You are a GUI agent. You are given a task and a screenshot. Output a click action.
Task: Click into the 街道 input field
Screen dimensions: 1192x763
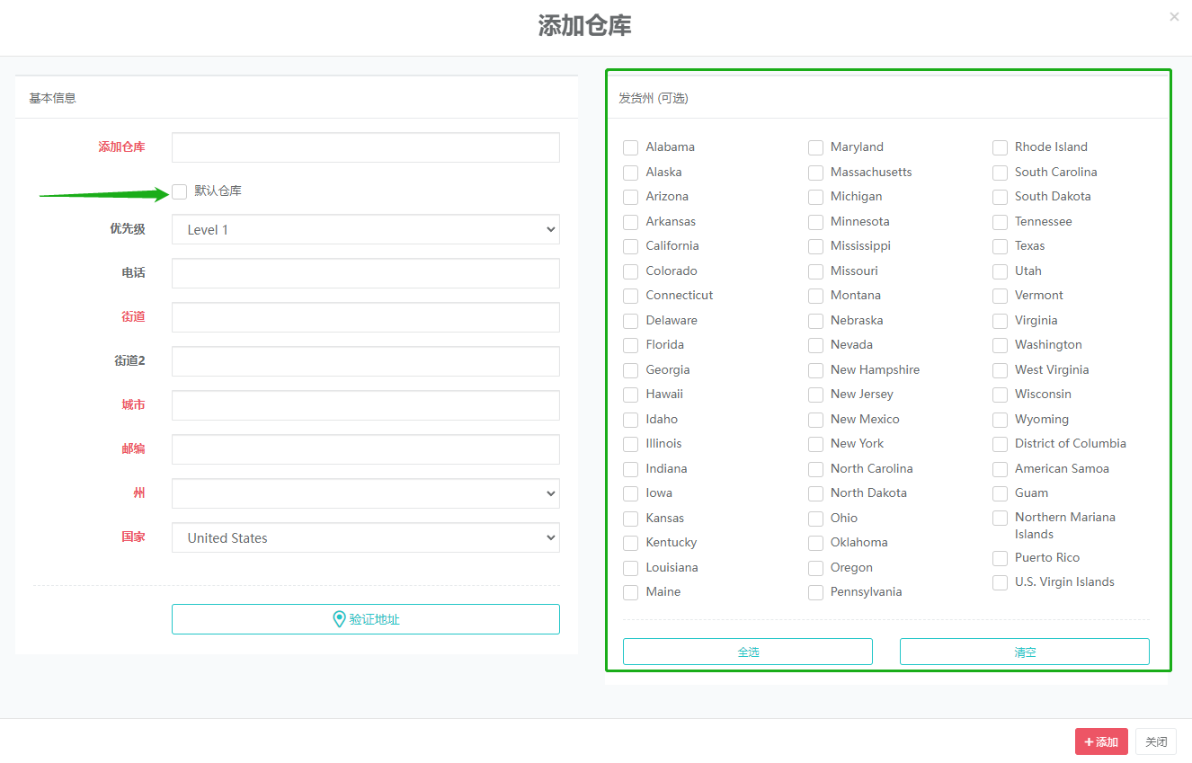[366, 317]
